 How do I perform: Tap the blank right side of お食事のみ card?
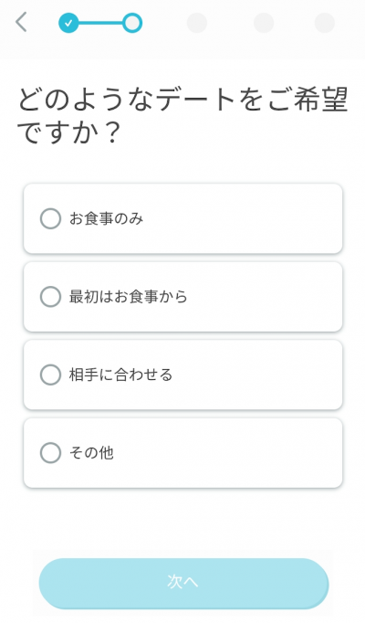tap(246, 218)
